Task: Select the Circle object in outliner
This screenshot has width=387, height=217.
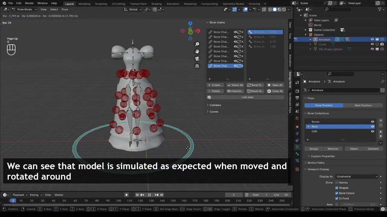Action: 322,44
